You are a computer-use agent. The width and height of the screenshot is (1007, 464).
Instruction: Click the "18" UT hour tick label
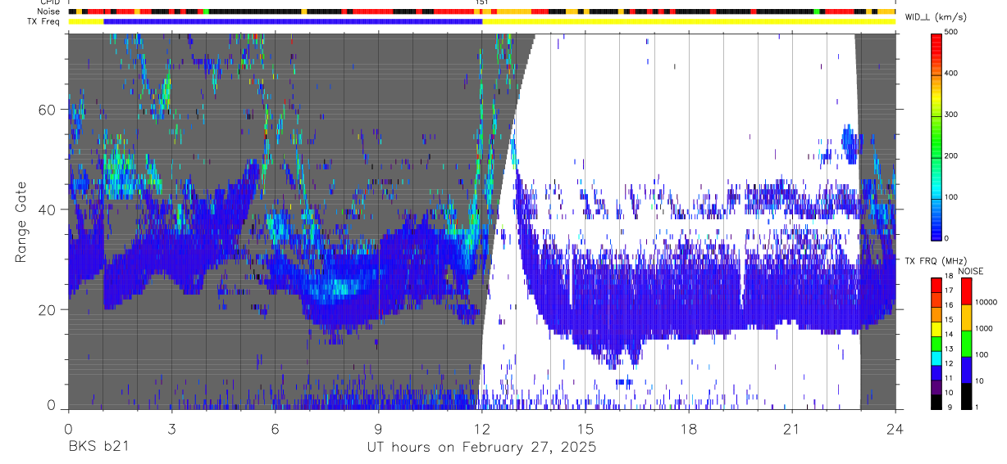point(689,429)
